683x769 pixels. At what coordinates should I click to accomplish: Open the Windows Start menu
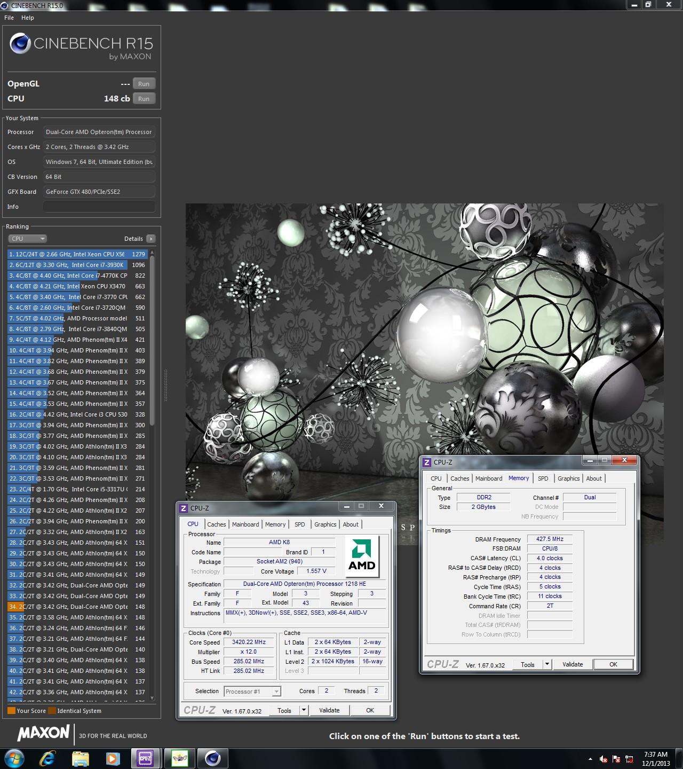point(14,758)
